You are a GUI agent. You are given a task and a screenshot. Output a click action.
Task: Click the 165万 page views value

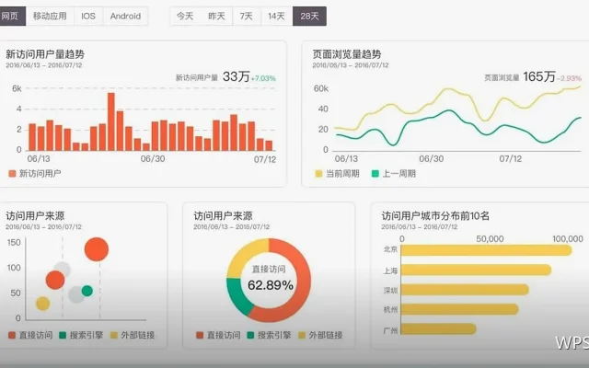pyautogui.click(x=539, y=76)
